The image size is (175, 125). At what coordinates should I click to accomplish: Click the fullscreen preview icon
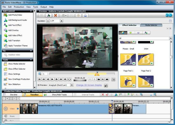pos(106,86)
